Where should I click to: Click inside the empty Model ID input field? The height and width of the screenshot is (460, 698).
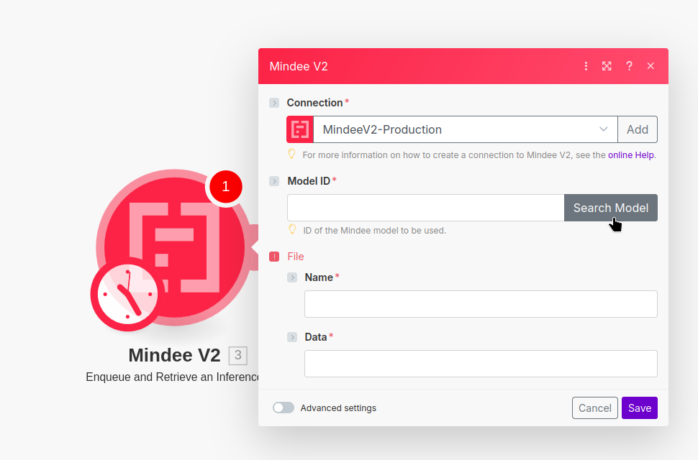coord(425,208)
